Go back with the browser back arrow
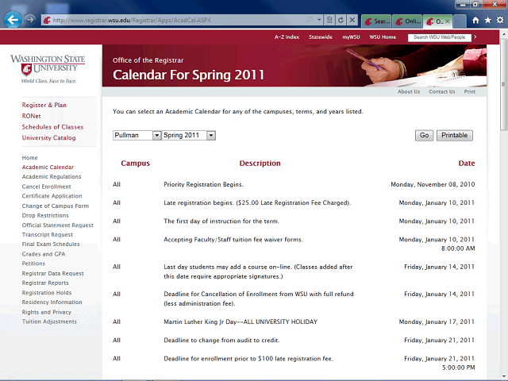 point(13,20)
